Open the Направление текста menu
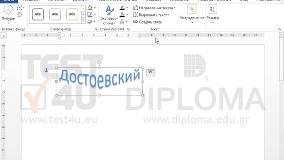This screenshot has height=160, width=284. point(154,8)
